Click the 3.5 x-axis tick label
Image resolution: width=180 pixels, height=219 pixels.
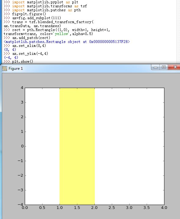pos(146,208)
